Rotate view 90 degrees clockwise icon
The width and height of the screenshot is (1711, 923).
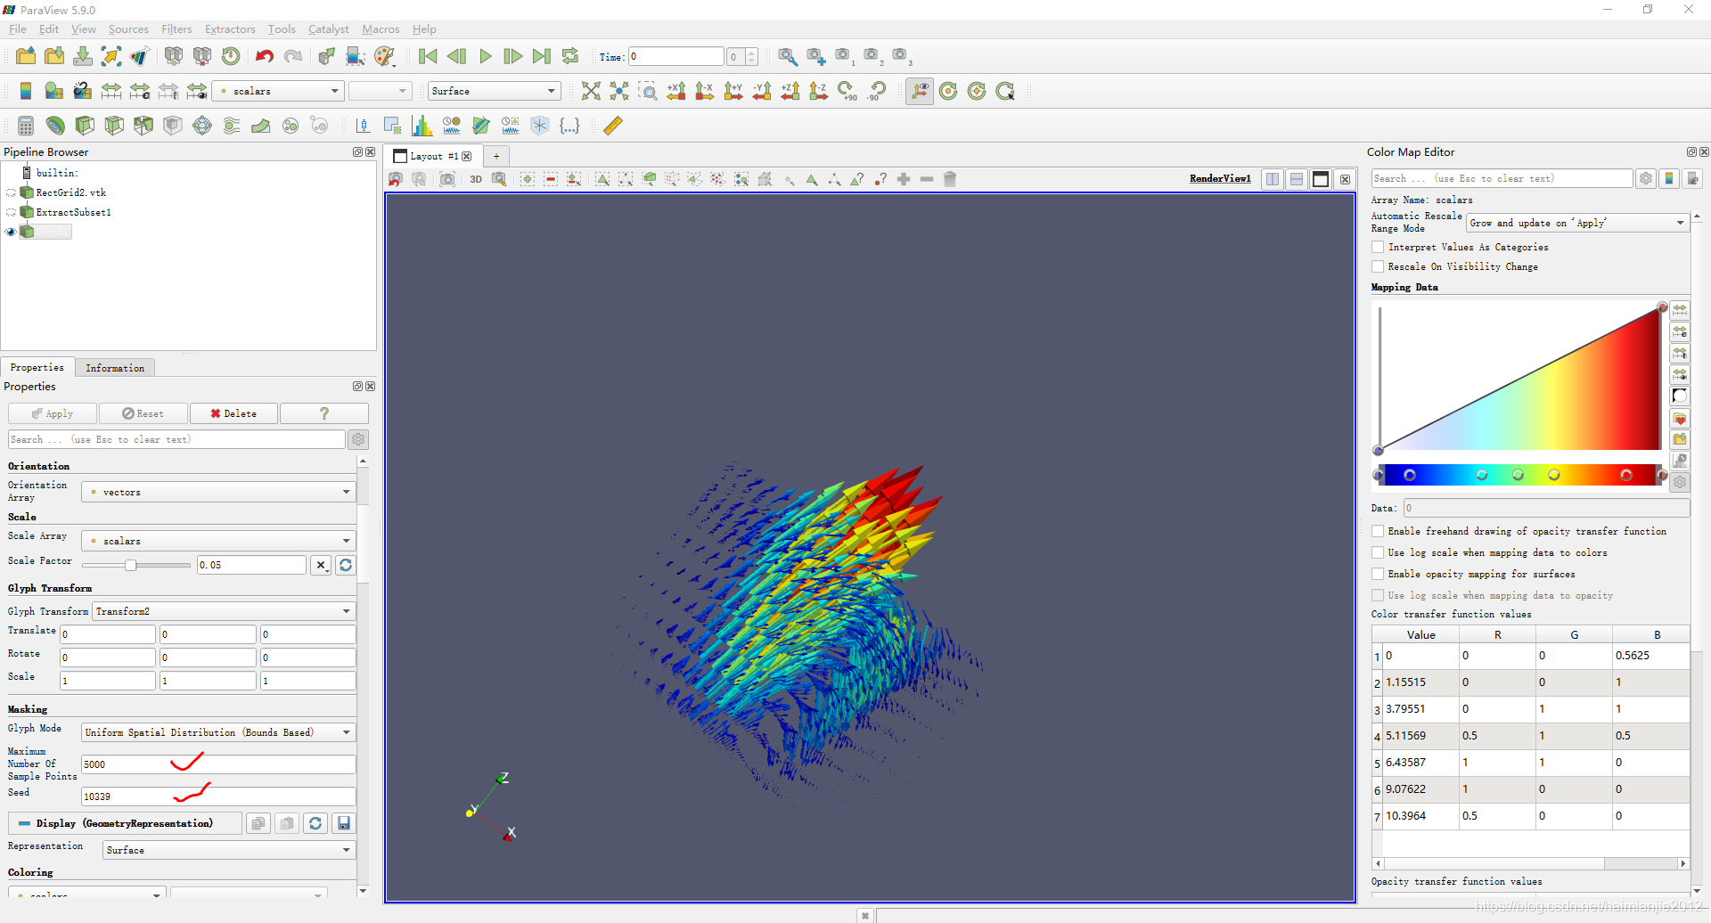pyautogui.click(x=847, y=91)
